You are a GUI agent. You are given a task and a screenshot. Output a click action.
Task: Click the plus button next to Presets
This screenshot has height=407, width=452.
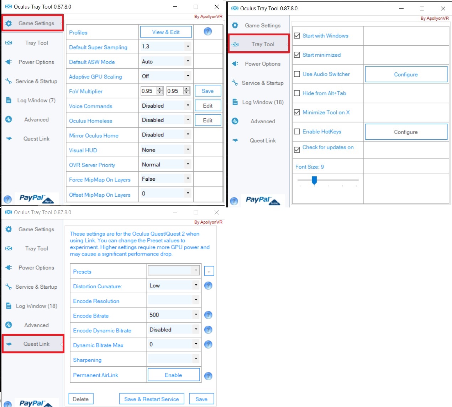click(x=209, y=271)
